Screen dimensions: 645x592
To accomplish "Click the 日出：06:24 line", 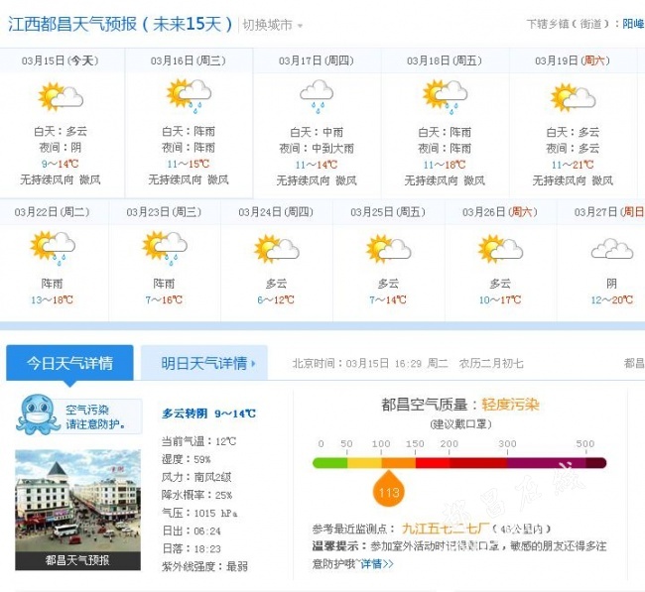I will (192, 531).
